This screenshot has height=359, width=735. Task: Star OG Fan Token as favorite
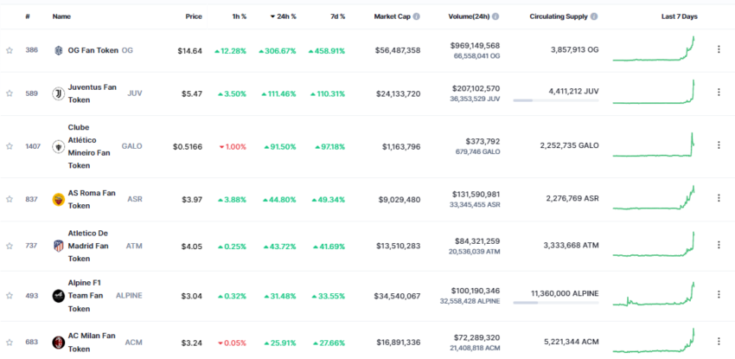(x=10, y=50)
